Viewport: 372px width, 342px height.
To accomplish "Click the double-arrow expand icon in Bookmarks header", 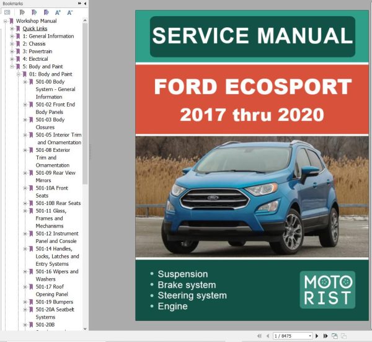I will (79, 3).
